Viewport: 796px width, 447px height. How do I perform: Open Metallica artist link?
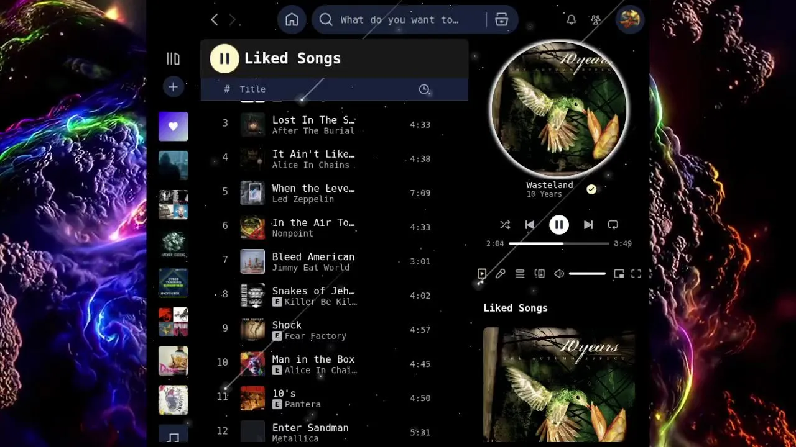coord(295,438)
